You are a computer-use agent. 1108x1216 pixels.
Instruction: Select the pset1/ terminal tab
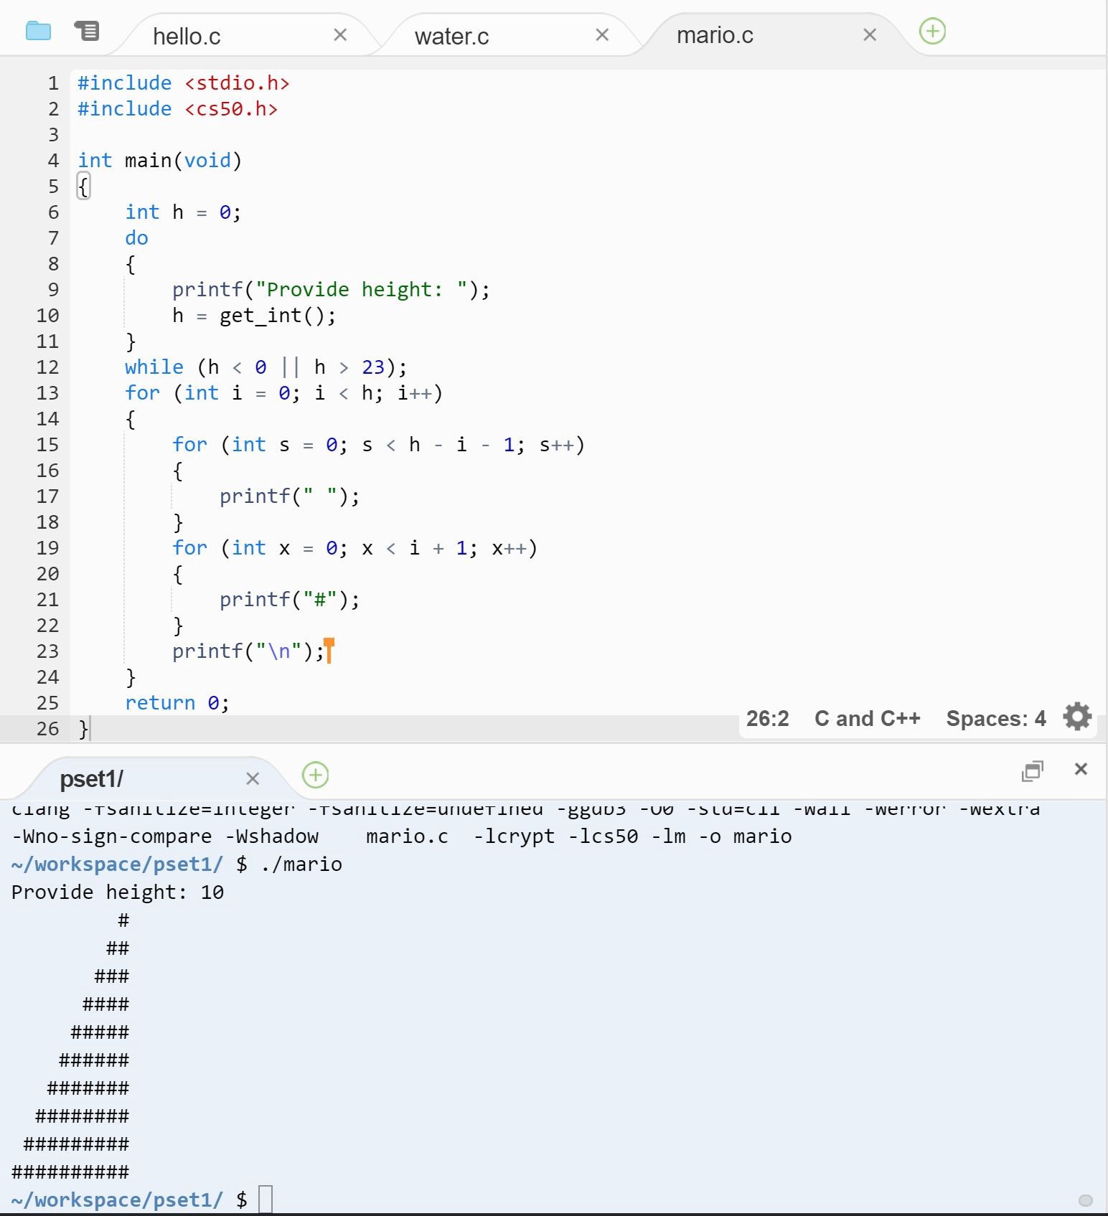[92, 778]
